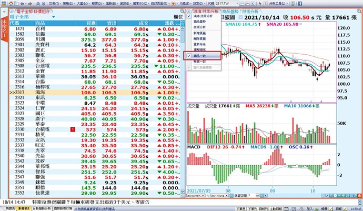Toggle the checked 鴻海 技術分析 menu entry
363x211 pixels.
point(203,16)
